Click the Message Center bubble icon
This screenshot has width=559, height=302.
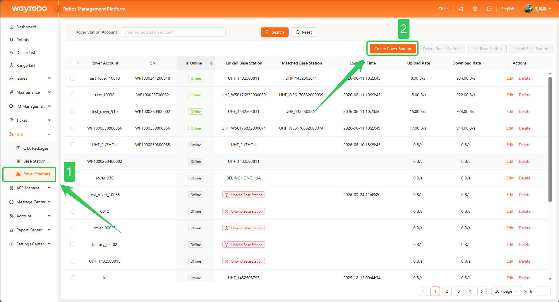tap(11, 202)
